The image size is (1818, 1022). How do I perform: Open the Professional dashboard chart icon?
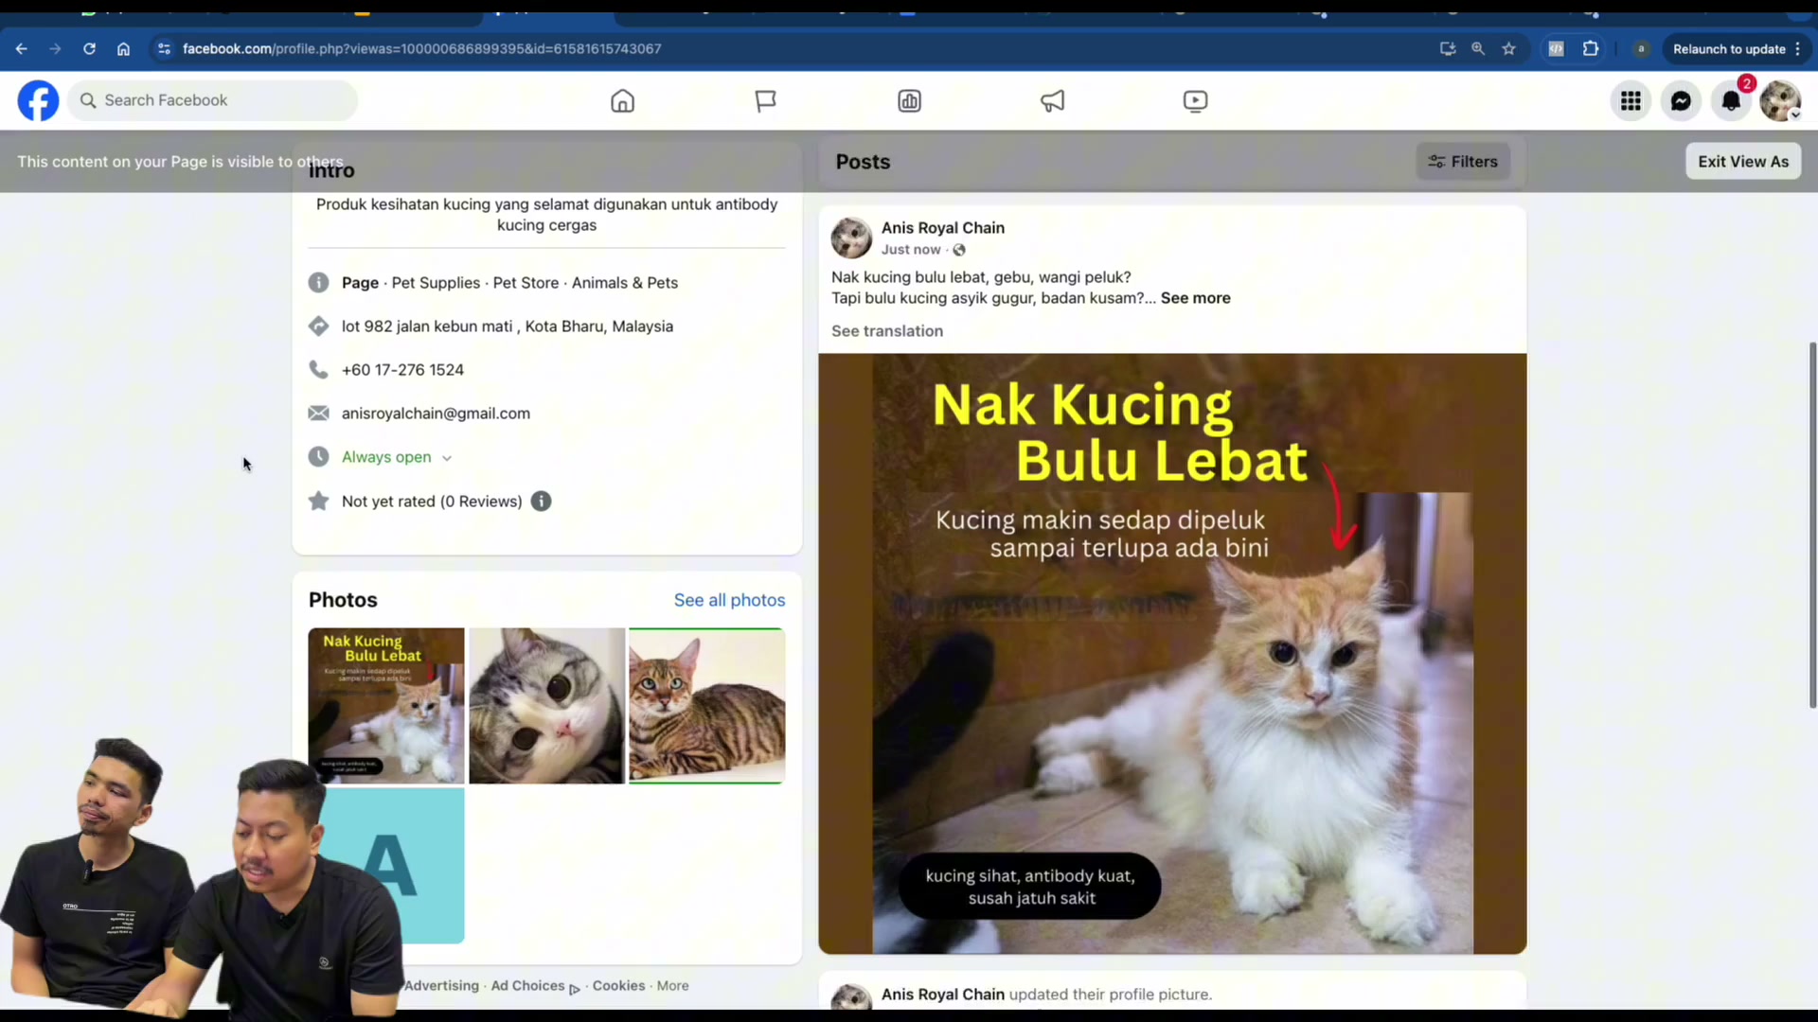[x=909, y=100]
